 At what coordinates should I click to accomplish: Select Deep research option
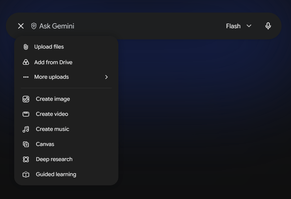(x=66, y=159)
